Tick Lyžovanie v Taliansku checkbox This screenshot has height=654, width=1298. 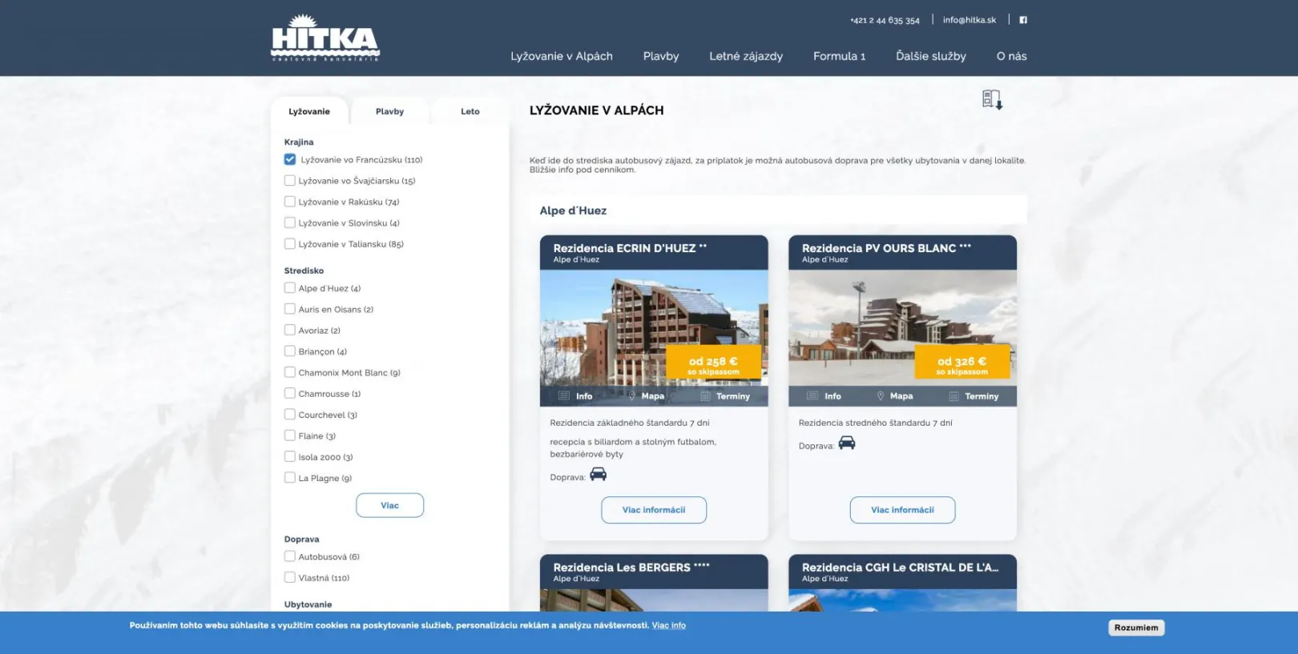click(x=290, y=244)
